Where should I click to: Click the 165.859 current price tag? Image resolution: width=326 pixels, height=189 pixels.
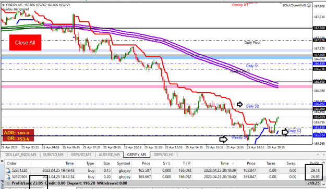point(319,117)
